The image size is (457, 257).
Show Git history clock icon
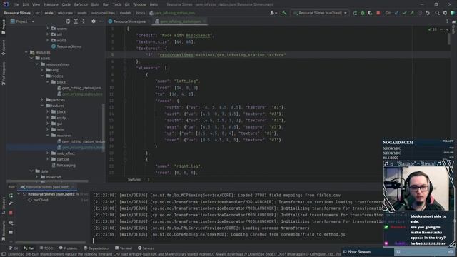coord(420,13)
